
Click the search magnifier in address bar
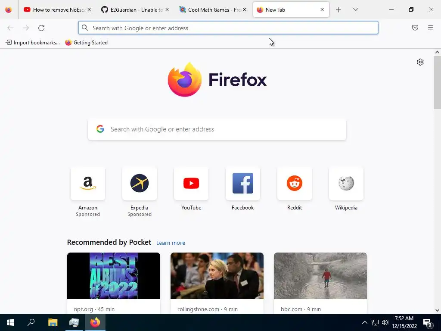pyautogui.click(x=85, y=28)
